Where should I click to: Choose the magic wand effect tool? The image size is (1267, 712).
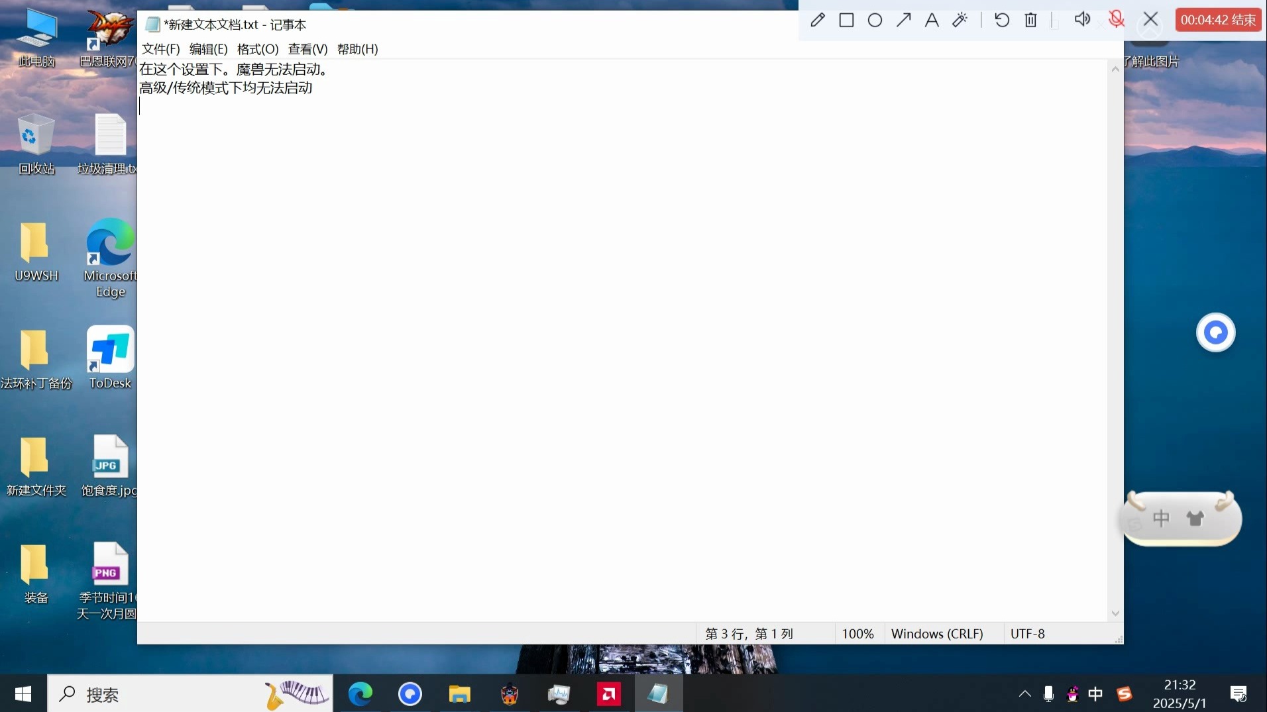(x=960, y=20)
